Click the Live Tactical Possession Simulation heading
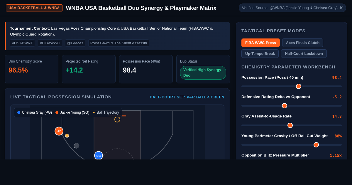 pos(61,97)
